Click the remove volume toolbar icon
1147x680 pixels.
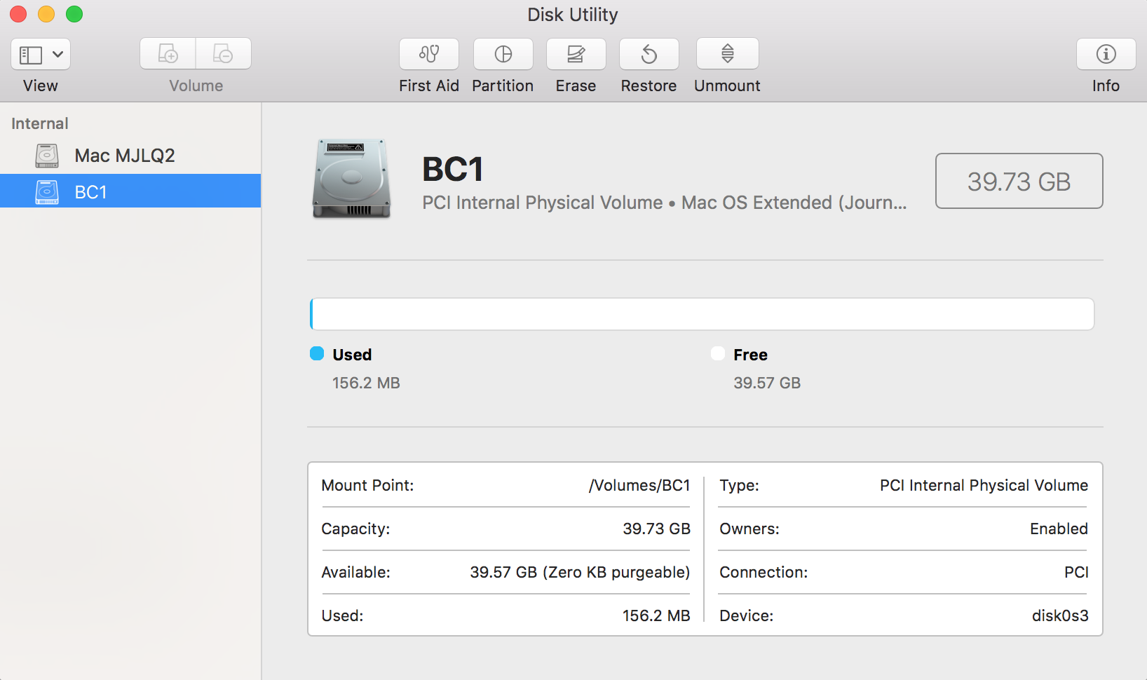pyautogui.click(x=223, y=54)
